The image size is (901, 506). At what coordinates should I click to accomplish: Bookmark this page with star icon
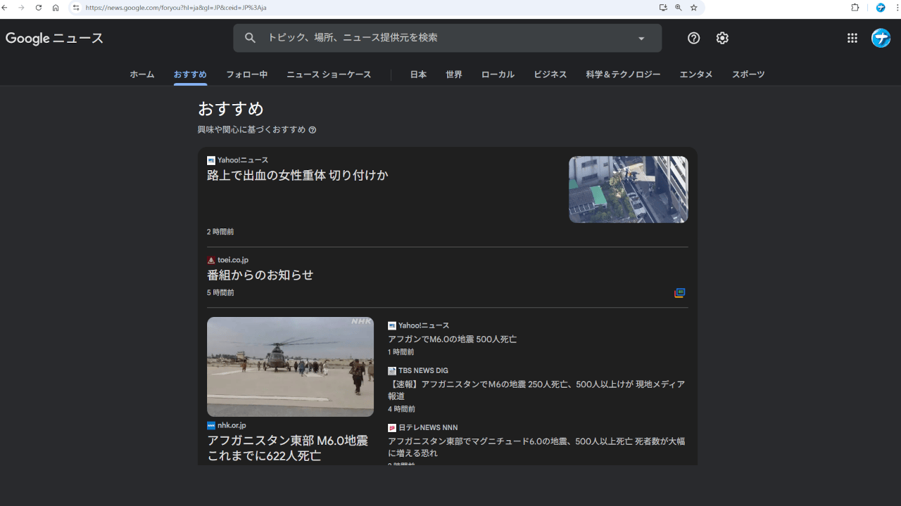[694, 8]
